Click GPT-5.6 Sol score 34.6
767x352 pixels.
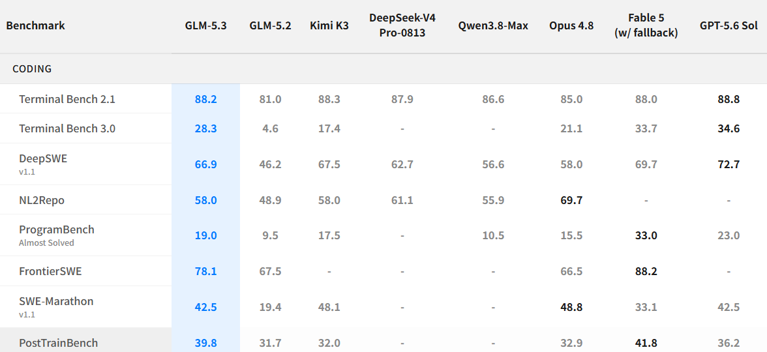[729, 128]
